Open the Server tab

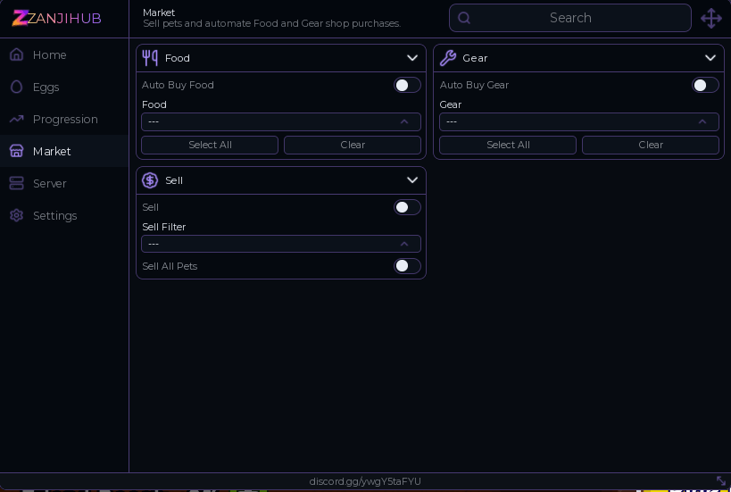pyautogui.click(x=64, y=183)
